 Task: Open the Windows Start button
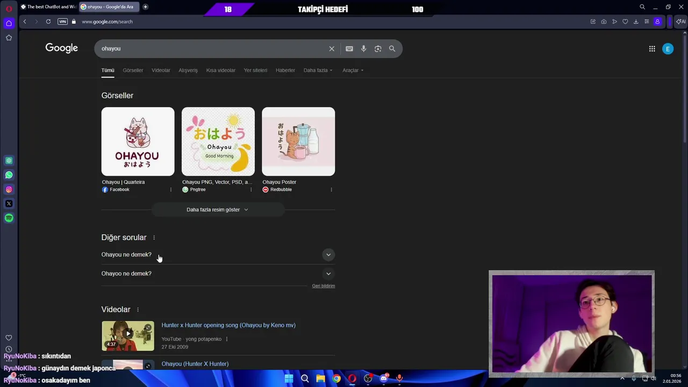tap(289, 378)
